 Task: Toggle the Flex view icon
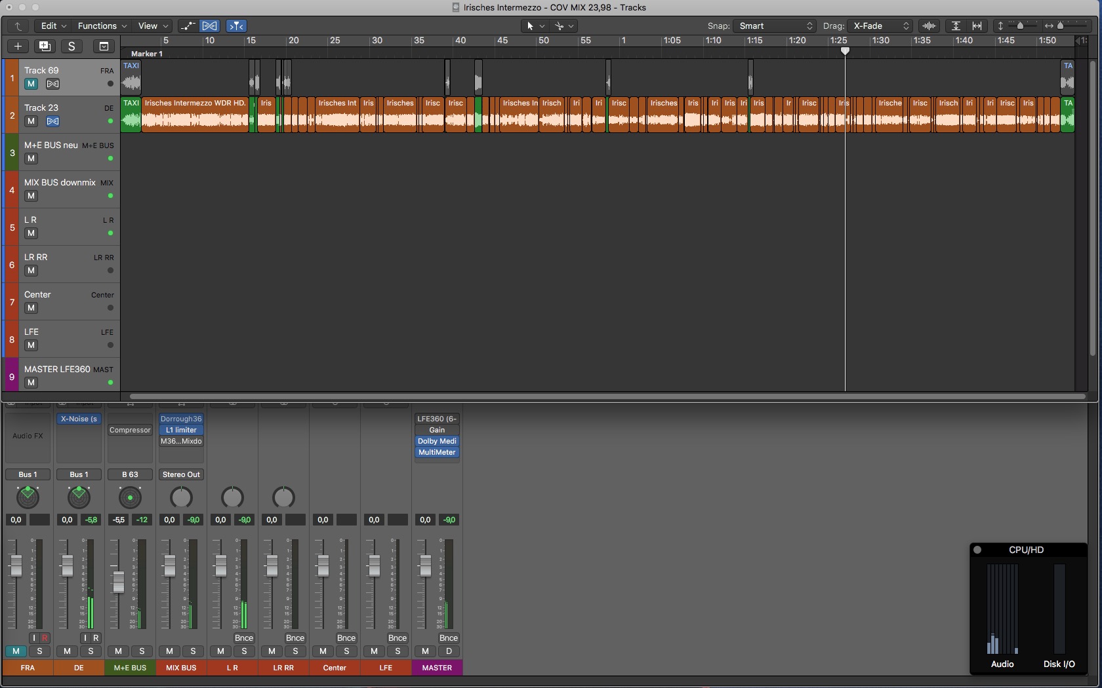(x=210, y=26)
